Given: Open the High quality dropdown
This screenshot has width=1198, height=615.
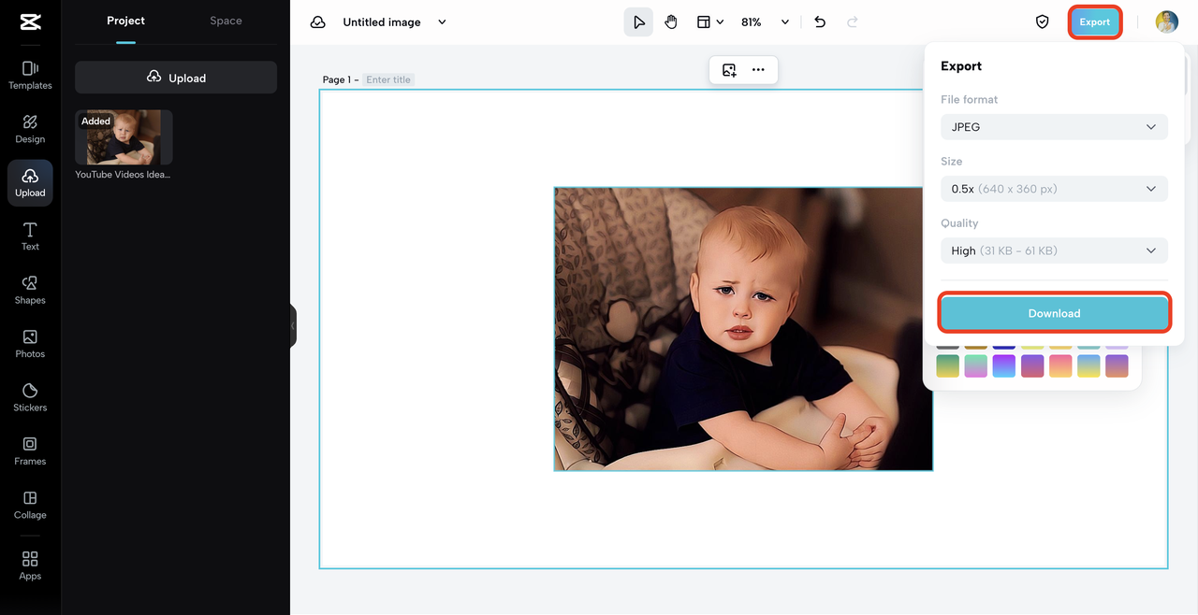Looking at the screenshot, I should point(1054,250).
